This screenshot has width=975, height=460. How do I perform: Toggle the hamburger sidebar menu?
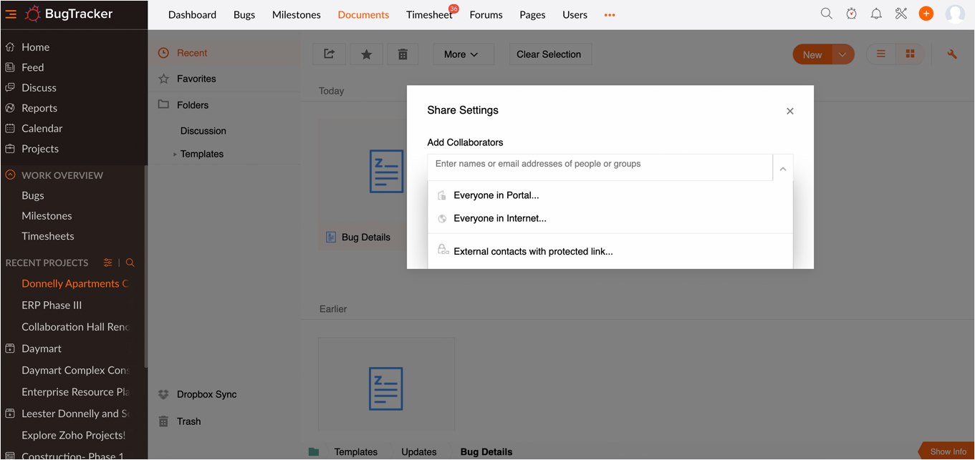(11, 14)
